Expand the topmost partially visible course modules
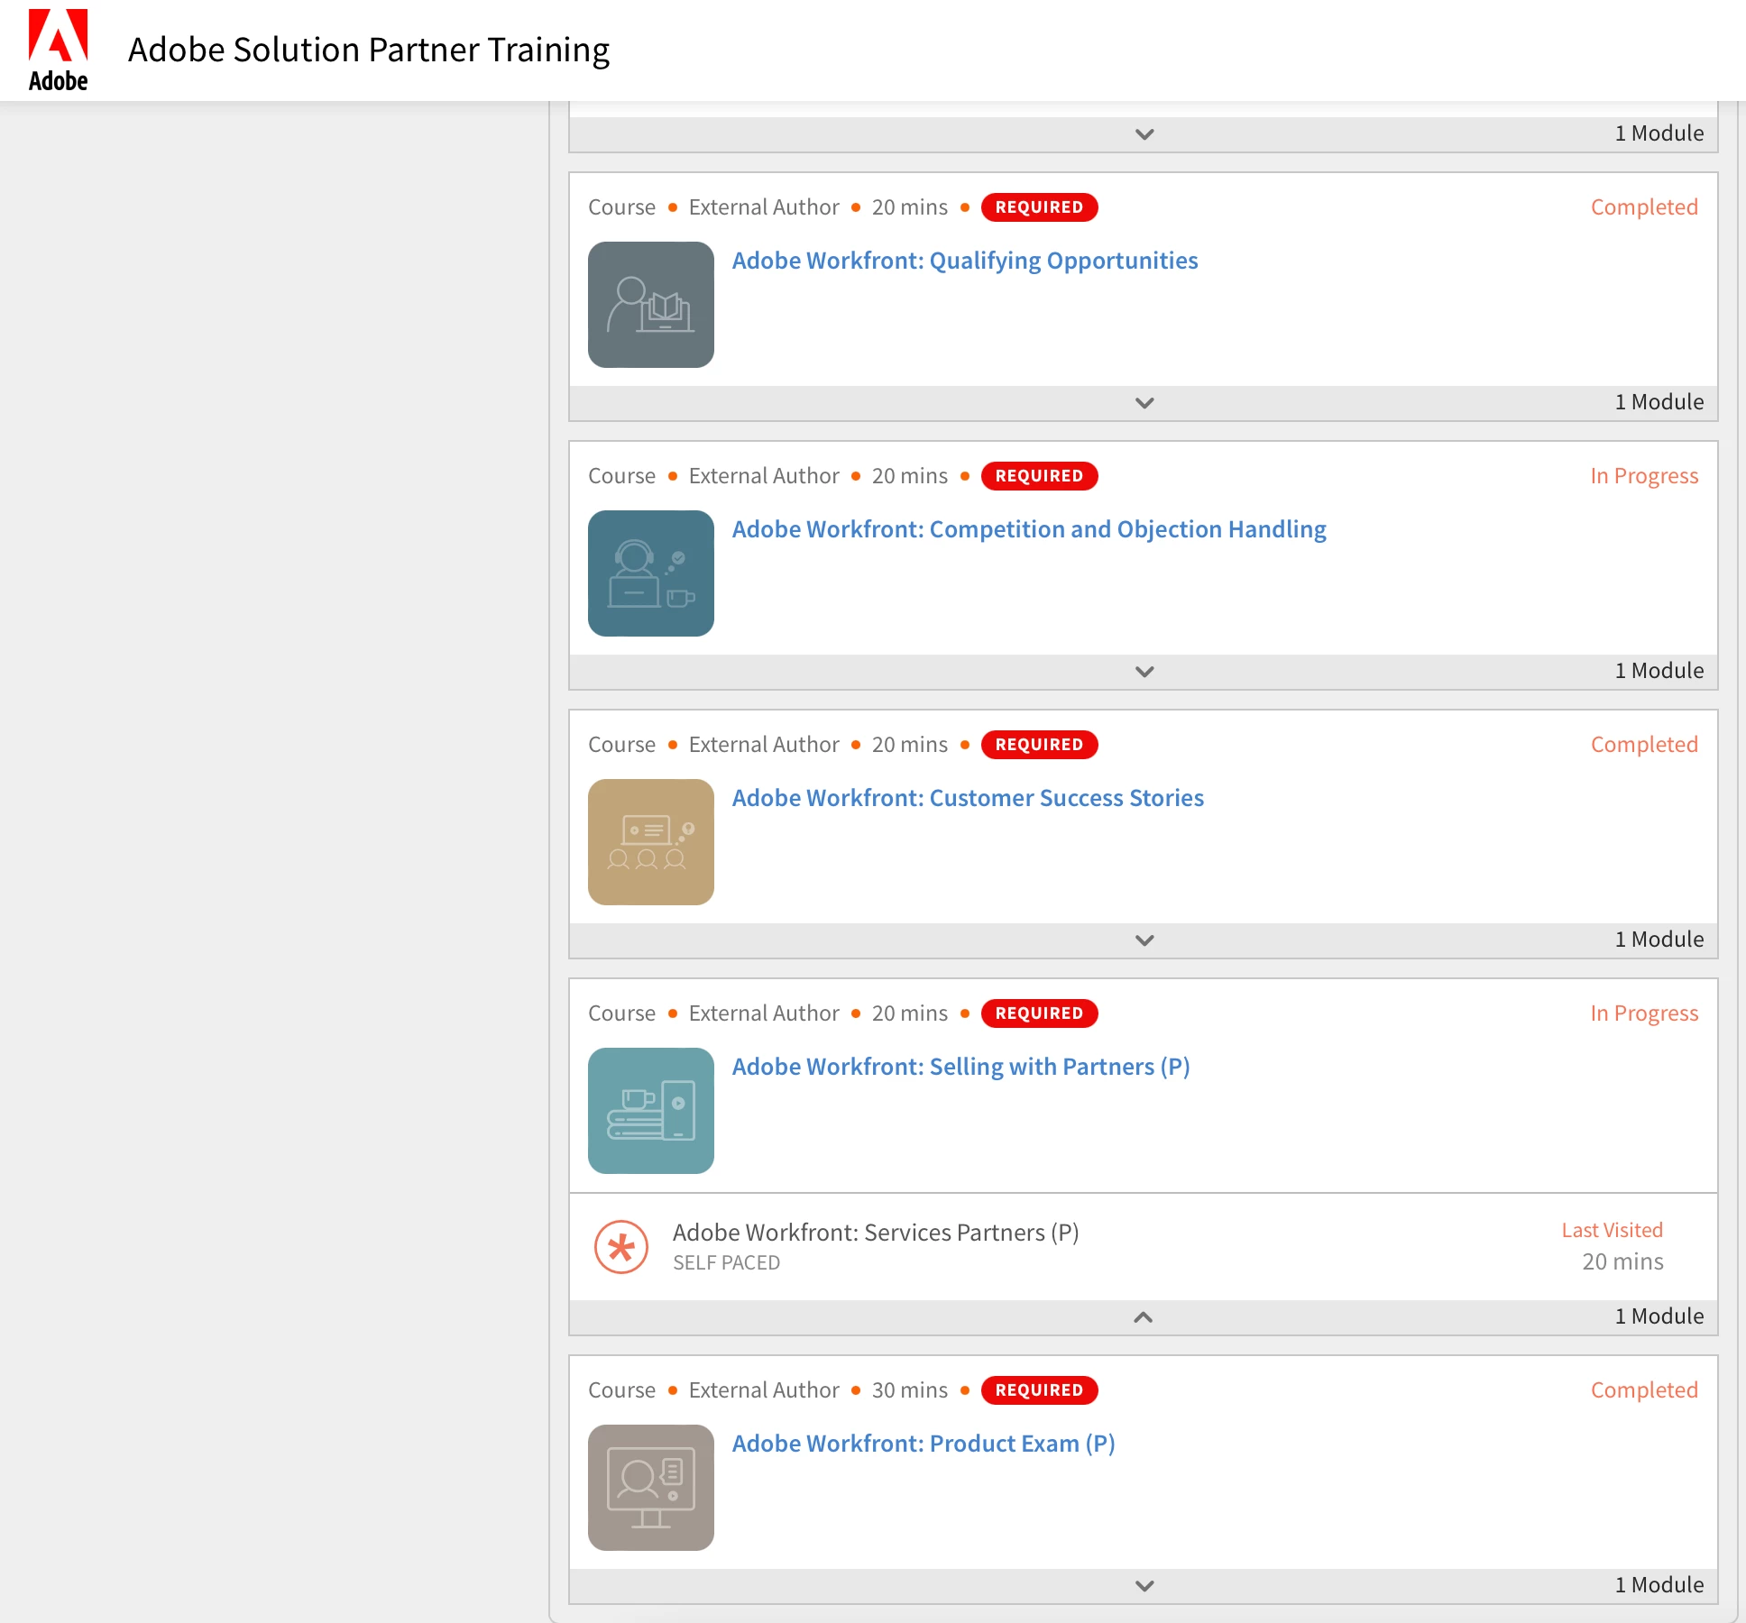This screenshot has width=1746, height=1623. coord(1144,134)
